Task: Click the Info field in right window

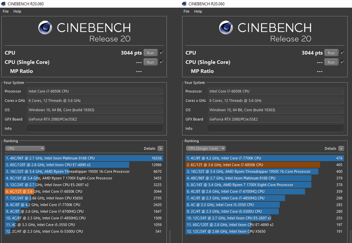Action: click(x=276, y=128)
